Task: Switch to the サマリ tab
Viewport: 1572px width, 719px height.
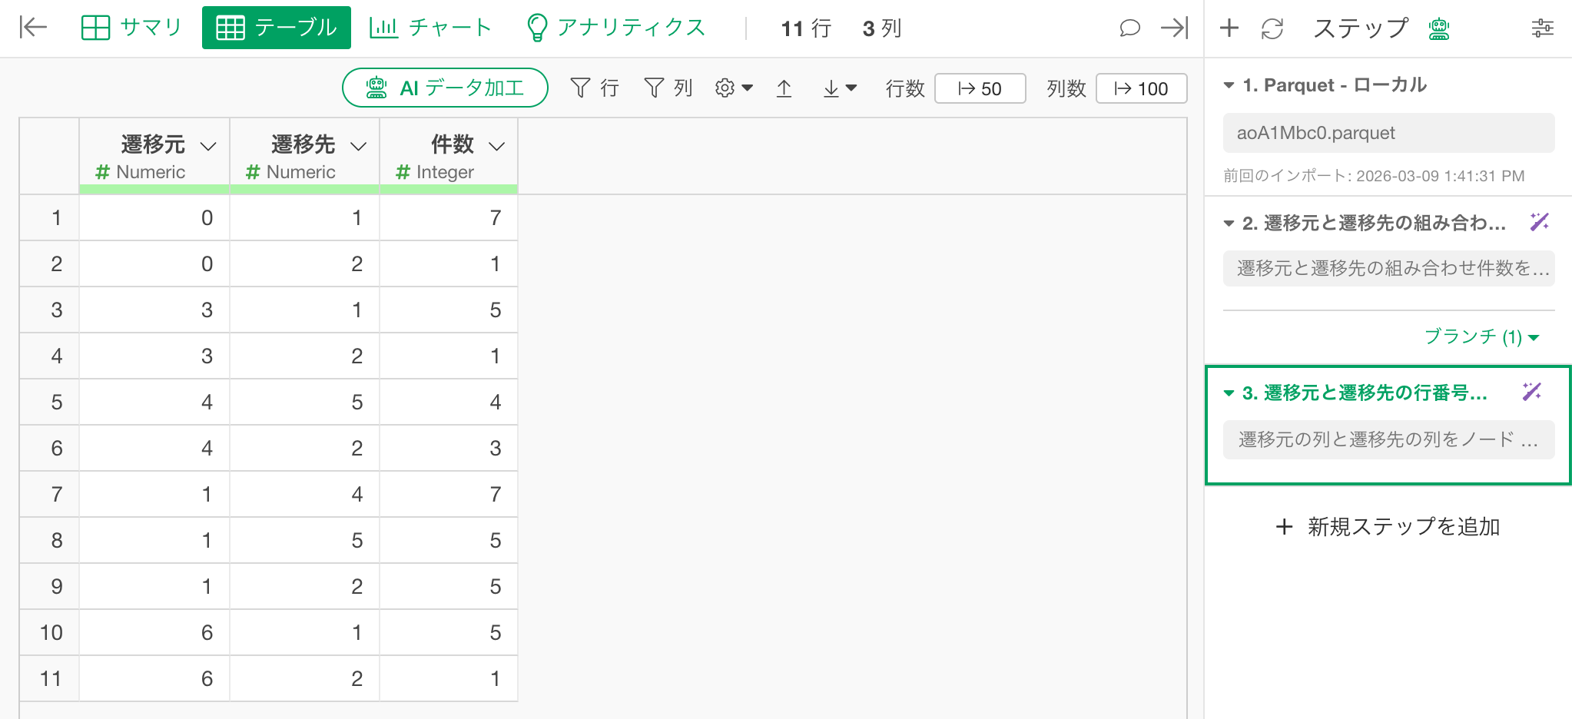Action: coord(131,28)
